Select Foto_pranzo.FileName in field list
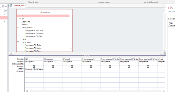 pos(34,33)
